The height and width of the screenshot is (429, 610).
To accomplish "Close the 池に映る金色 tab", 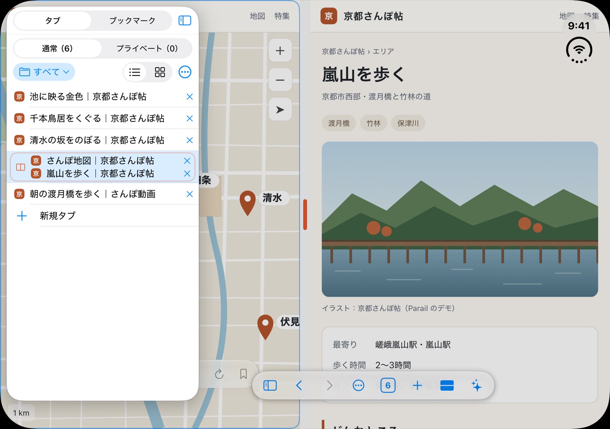I will point(190,97).
